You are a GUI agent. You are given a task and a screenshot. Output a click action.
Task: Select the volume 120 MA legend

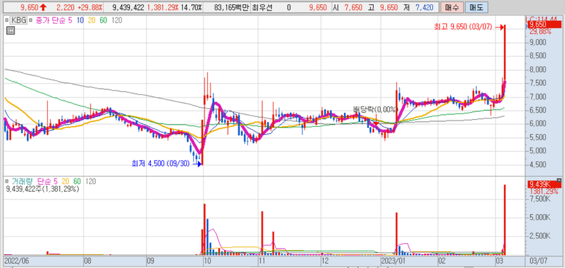(90, 181)
